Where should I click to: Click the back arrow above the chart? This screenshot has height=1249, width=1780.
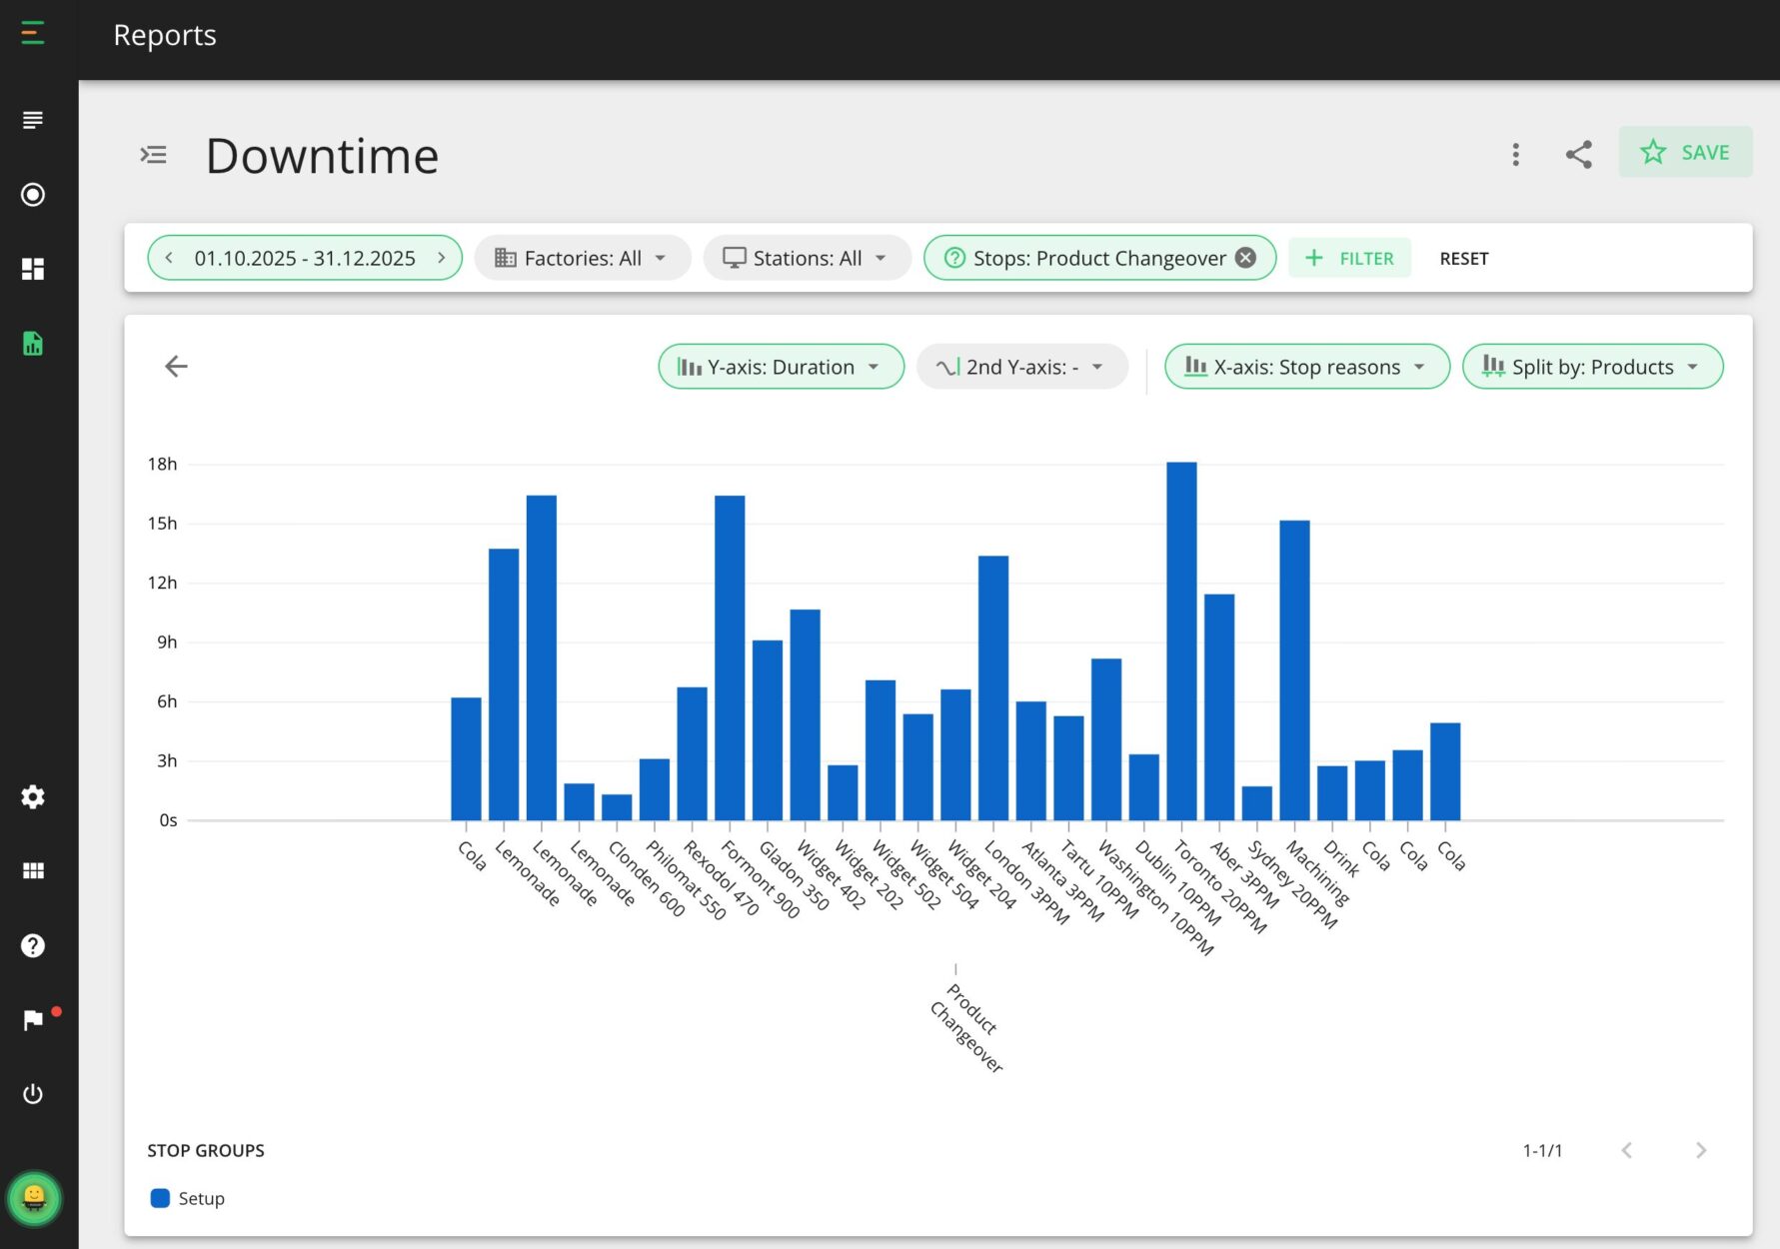coord(176,366)
